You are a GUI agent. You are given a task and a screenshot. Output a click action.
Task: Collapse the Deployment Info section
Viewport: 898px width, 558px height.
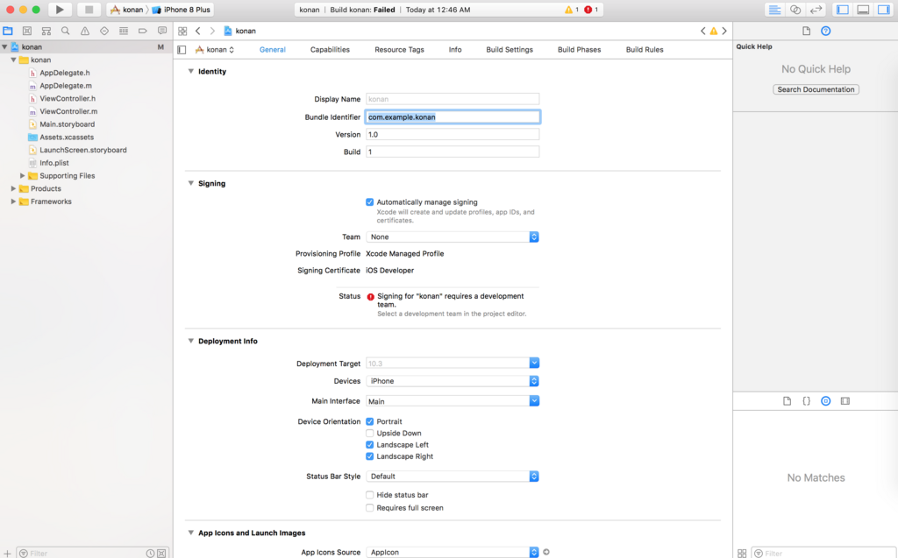[x=190, y=341]
